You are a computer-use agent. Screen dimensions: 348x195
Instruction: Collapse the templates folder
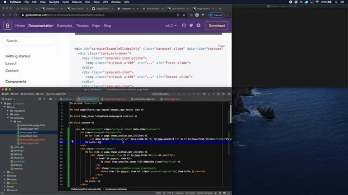pyautogui.click(x=8, y=118)
